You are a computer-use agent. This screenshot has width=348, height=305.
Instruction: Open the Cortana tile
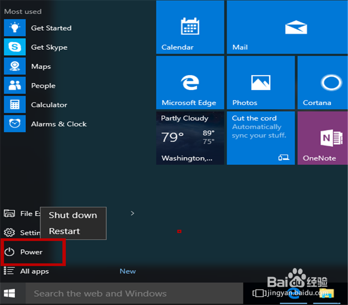point(322,82)
